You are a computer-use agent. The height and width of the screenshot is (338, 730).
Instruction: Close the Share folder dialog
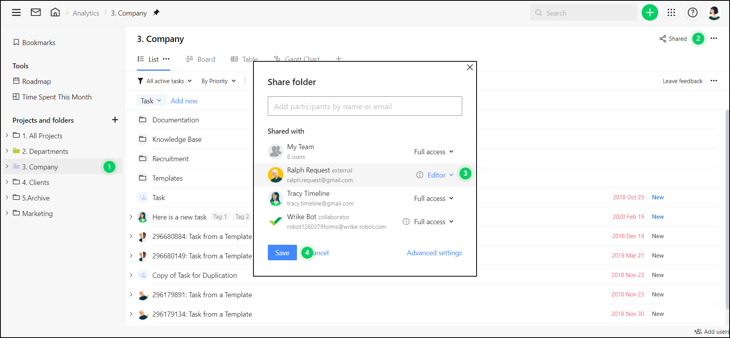470,67
